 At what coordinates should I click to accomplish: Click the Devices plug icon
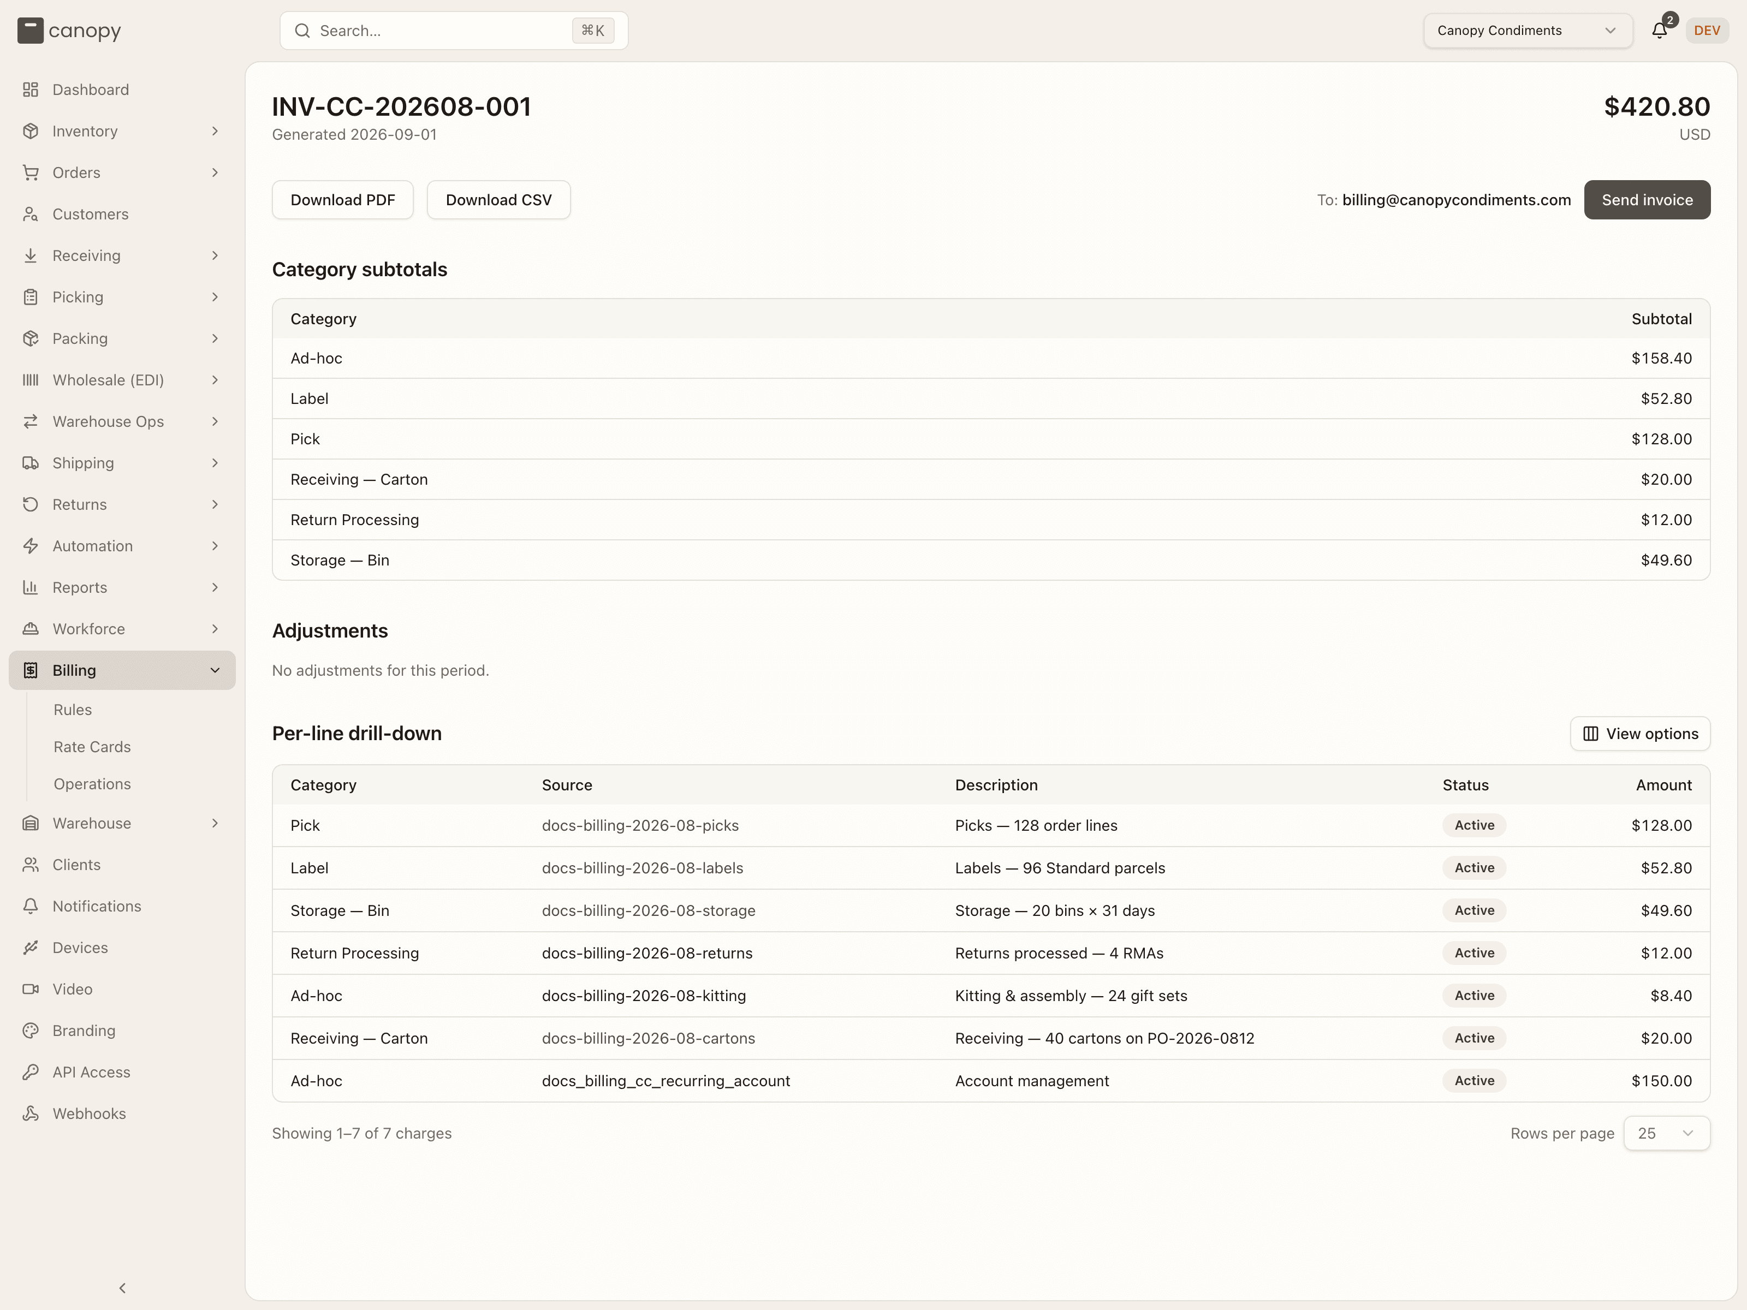click(31, 948)
